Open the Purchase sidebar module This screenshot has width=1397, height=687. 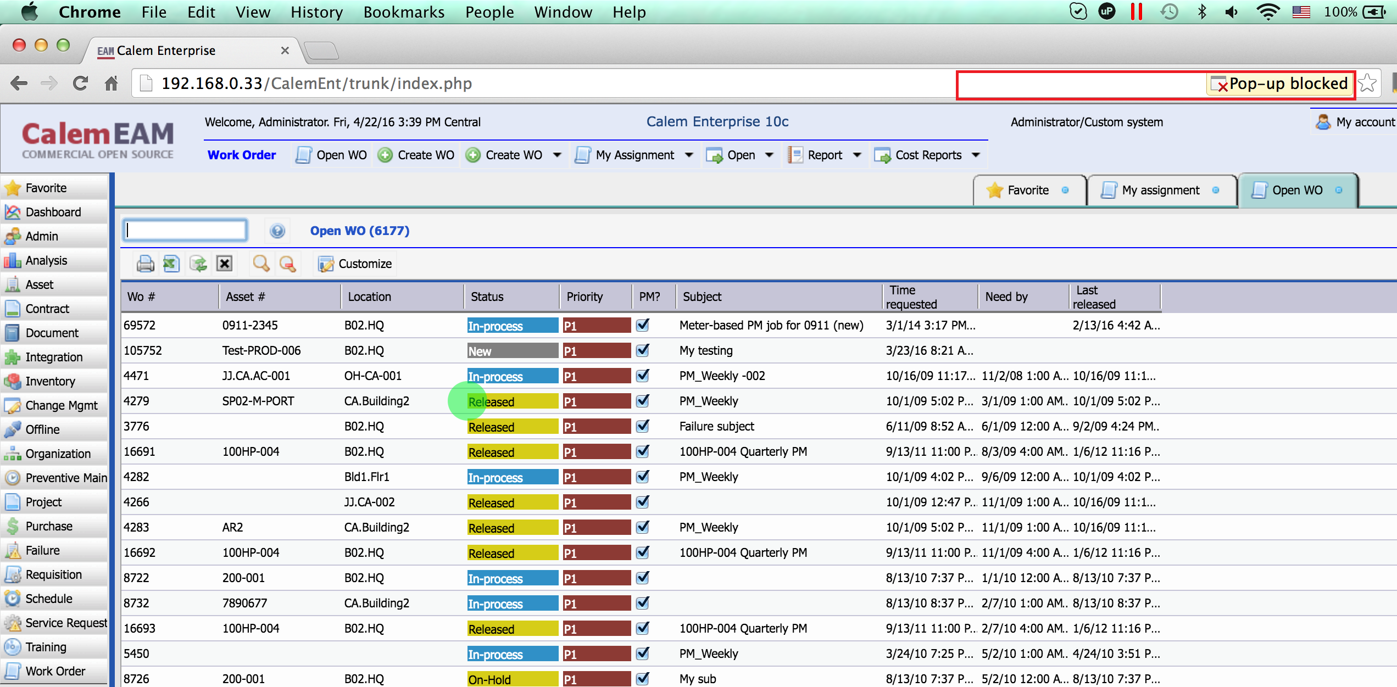[x=54, y=526]
